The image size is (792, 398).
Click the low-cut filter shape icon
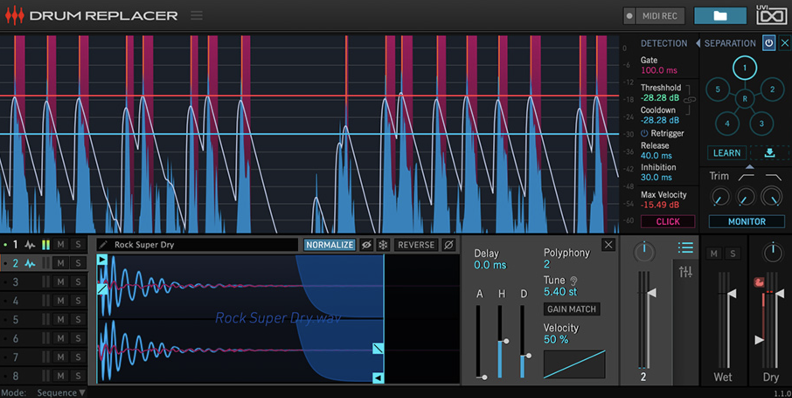746,177
